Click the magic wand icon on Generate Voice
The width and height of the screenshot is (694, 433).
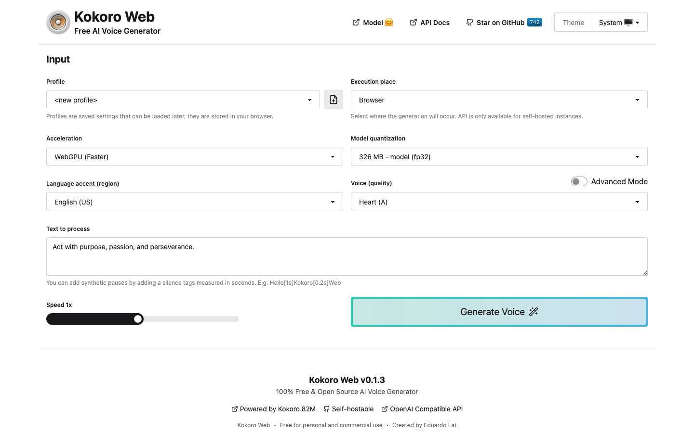point(534,312)
